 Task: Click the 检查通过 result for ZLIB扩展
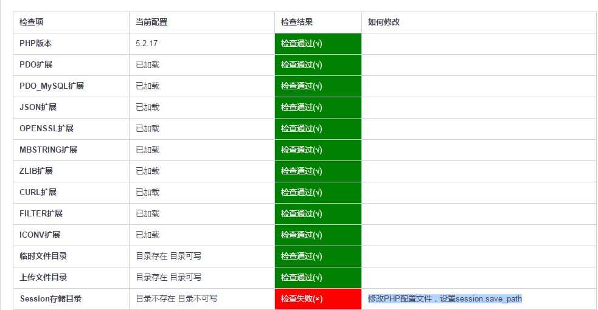(318, 171)
